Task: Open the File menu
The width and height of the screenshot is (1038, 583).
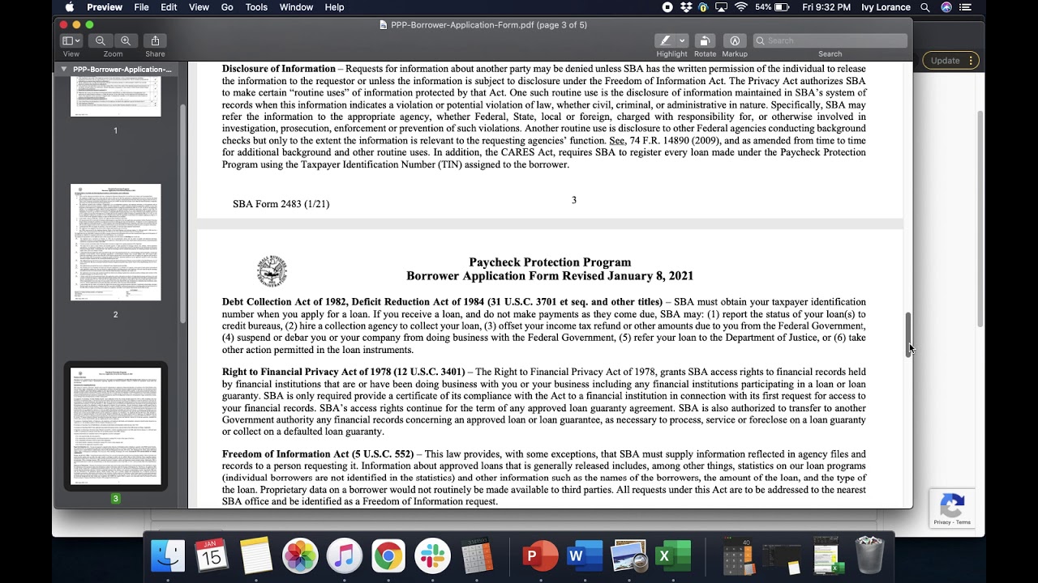Action: (141, 7)
